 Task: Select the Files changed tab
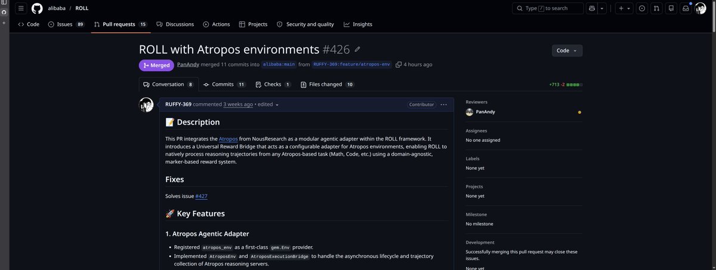tap(328, 85)
